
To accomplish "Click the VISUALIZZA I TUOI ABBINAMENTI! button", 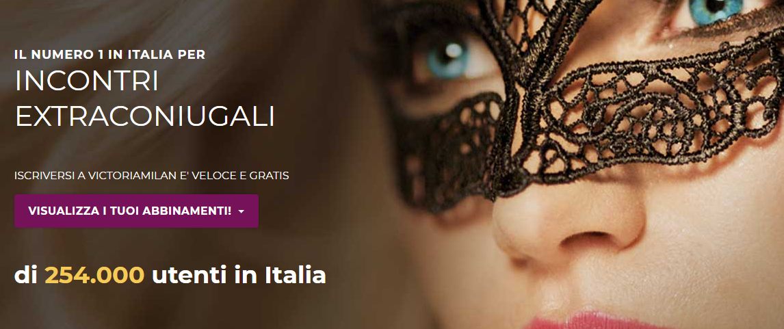I will 136,211.
